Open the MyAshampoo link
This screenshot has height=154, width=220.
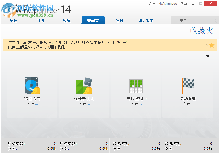tap(168, 3)
